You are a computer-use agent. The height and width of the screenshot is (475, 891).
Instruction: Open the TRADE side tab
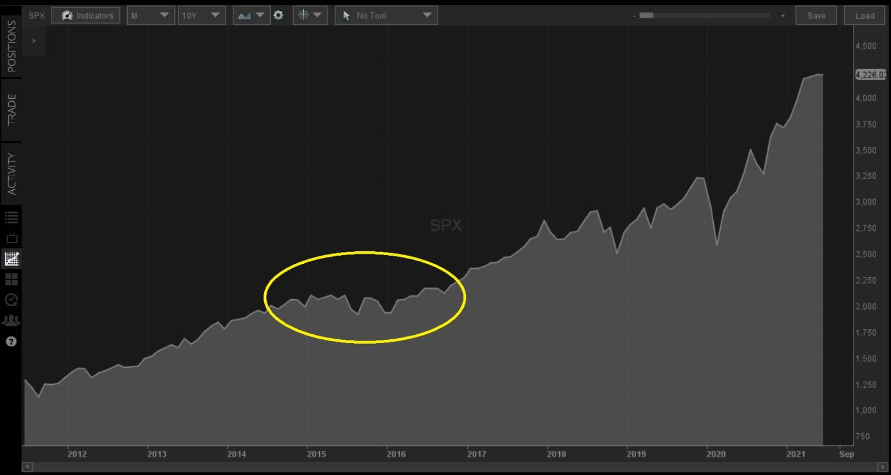11,110
